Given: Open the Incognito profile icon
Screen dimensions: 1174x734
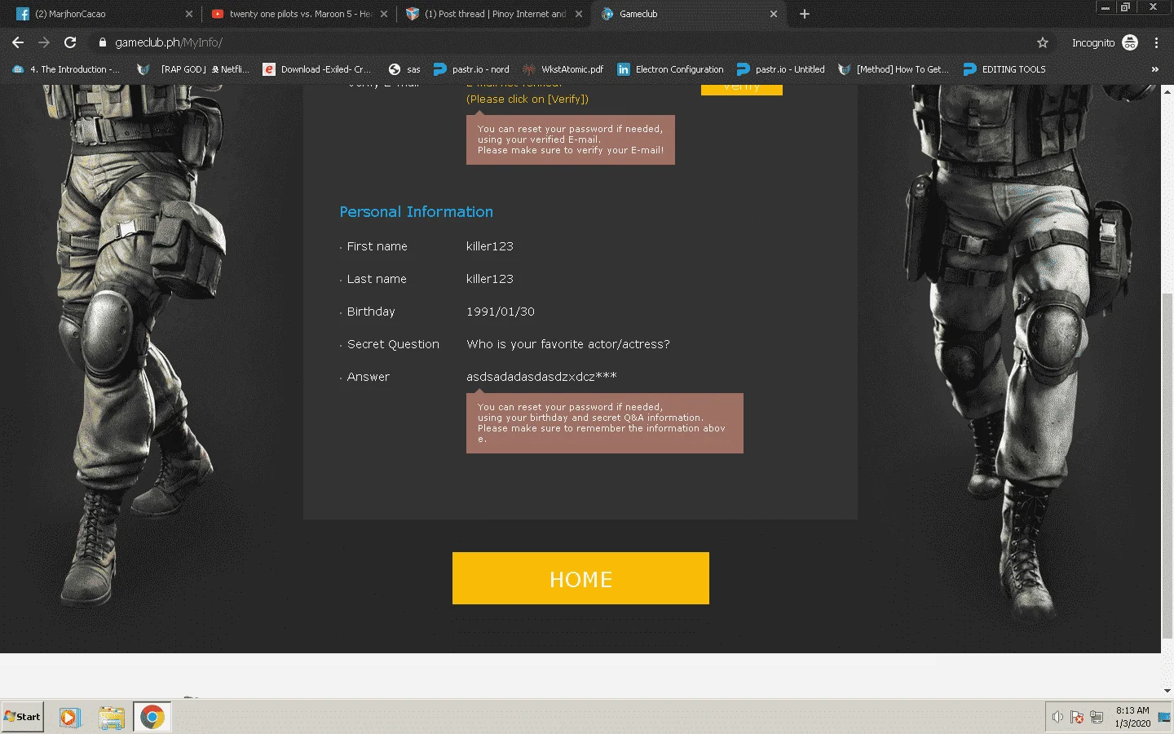Looking at the screenshot, I should [x=1130, y=42].
